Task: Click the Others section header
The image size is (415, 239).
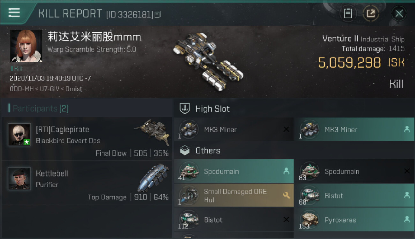Action: (207, 150)
